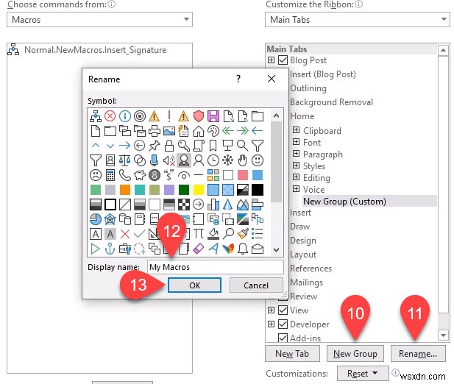Pick the dark green color square symbol
Screen dimensions: 454x384
click(x=184, y=190)
